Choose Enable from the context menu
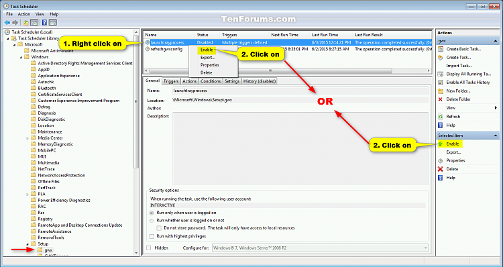The height and width of the screenshot is (267, 503). pos(207,50)
